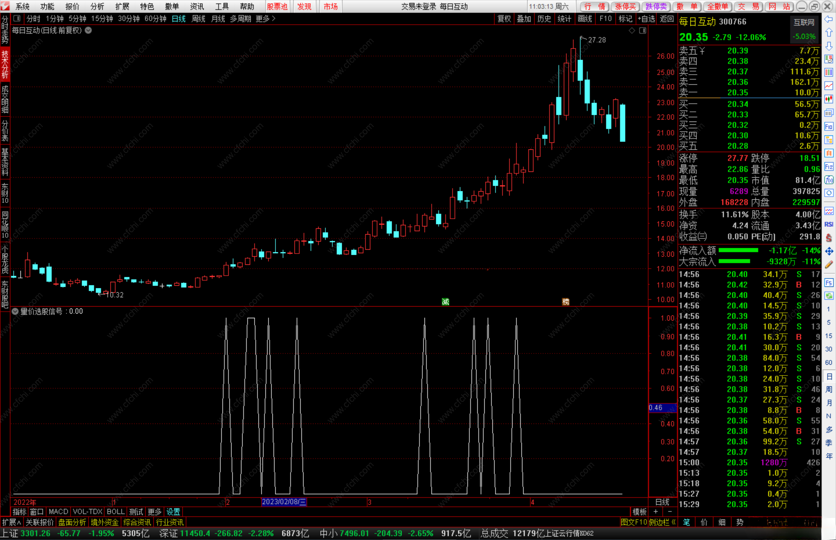Expand the 更多 periods chevron
Viewport: 836px width, 540px height.
[274, 19]
